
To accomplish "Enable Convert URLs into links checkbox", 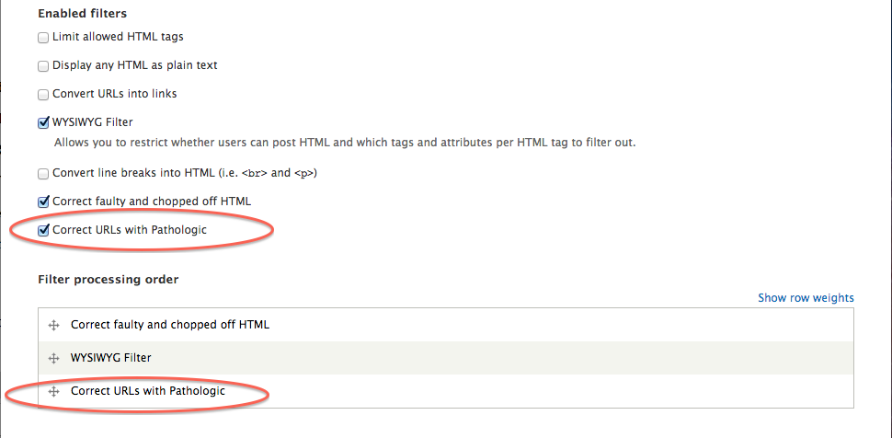I will [43, 94].
